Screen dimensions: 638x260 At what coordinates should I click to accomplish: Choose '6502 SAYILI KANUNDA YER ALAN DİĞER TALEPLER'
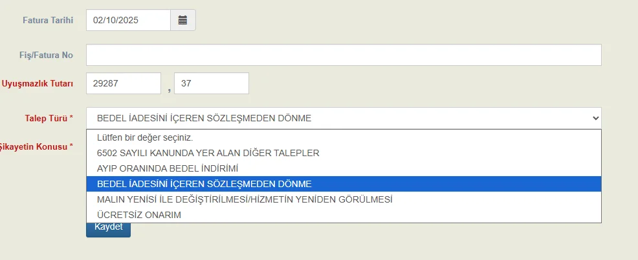208,153
